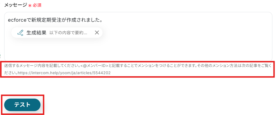Click the red asterisk beside メッセージ
Screen dimensions: 276x115
click(30, 6)
